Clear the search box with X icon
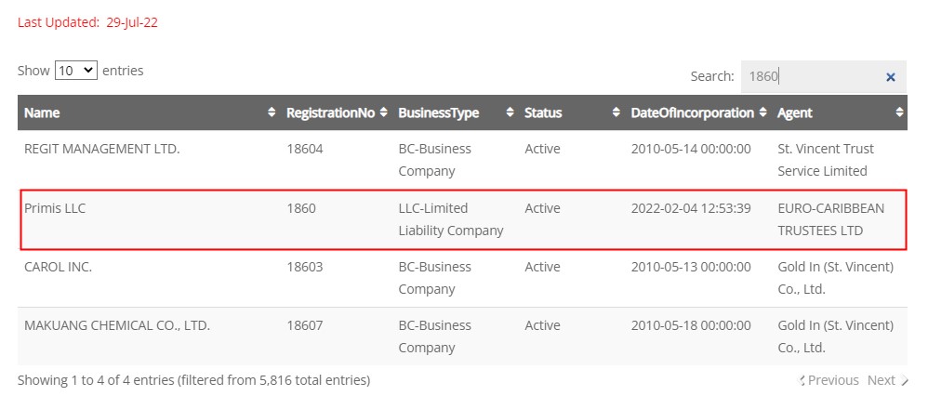This screenshot has width=928, height=409. (890, 77)
